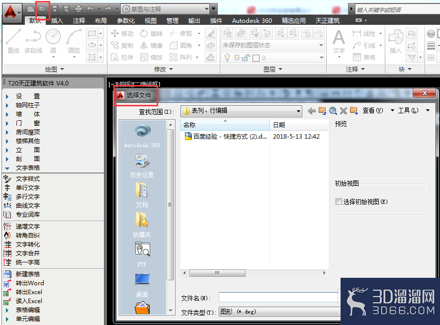The image size is (440, 325).
Task: Click the New file icon in quick access toolbar
Action: tap(30, 9)
